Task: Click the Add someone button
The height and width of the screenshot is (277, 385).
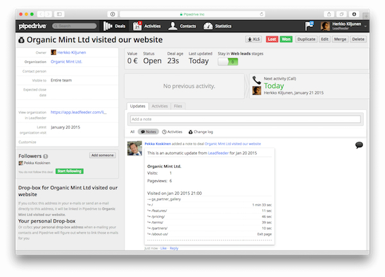Action: point(103,156)
